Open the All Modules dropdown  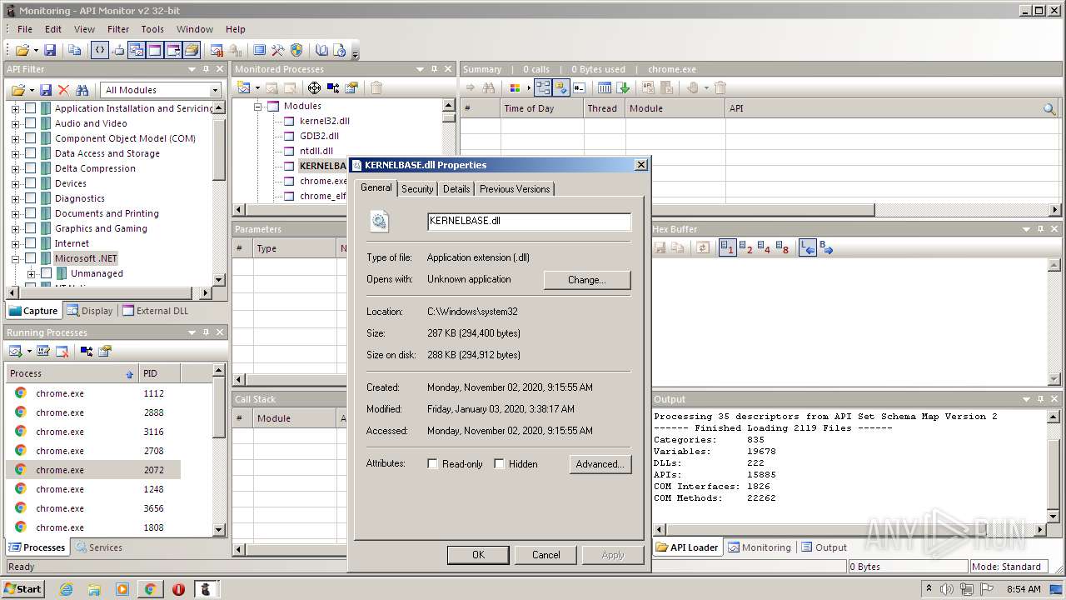coord(215,90)
